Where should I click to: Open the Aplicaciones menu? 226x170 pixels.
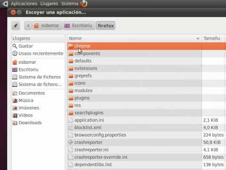(24, 4)
